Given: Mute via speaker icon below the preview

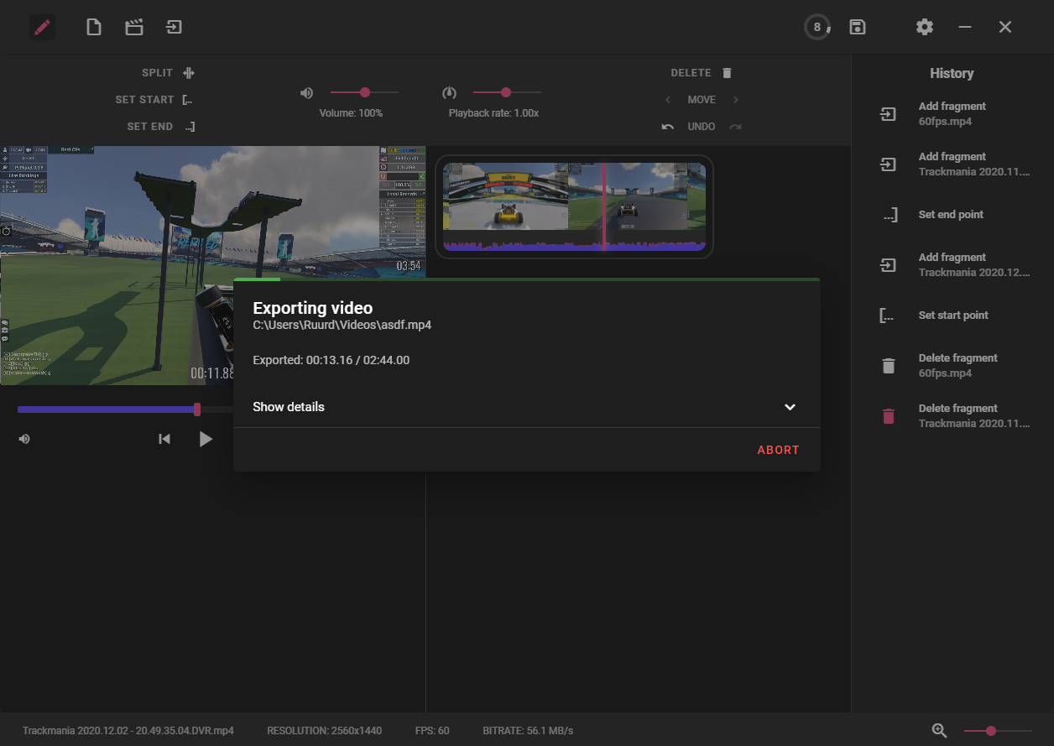Looking at the screenshot, I should tap(24, 439).
